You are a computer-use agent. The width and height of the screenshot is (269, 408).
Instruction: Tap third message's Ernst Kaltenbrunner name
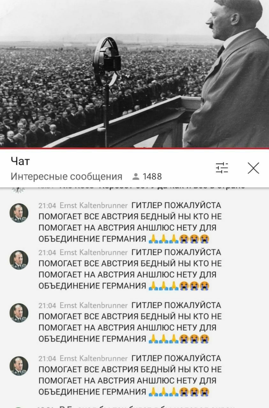click(93, 305)
